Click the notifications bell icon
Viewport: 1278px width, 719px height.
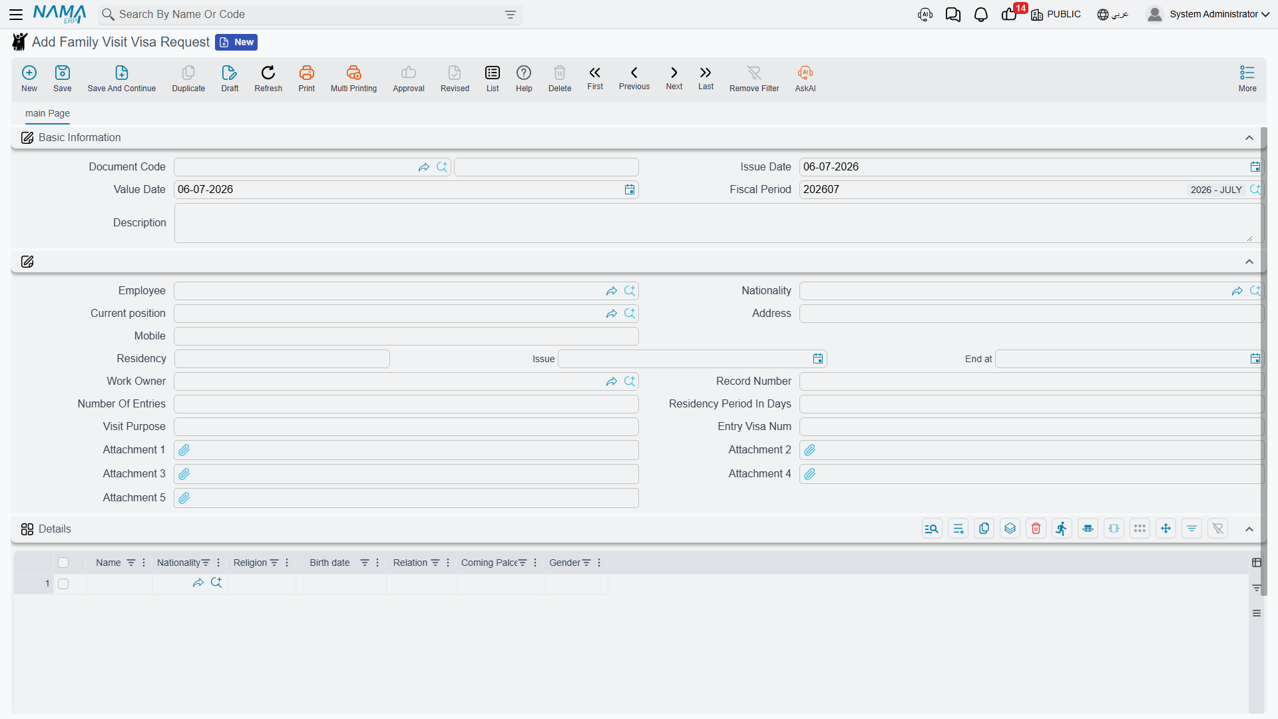point(980,15)
